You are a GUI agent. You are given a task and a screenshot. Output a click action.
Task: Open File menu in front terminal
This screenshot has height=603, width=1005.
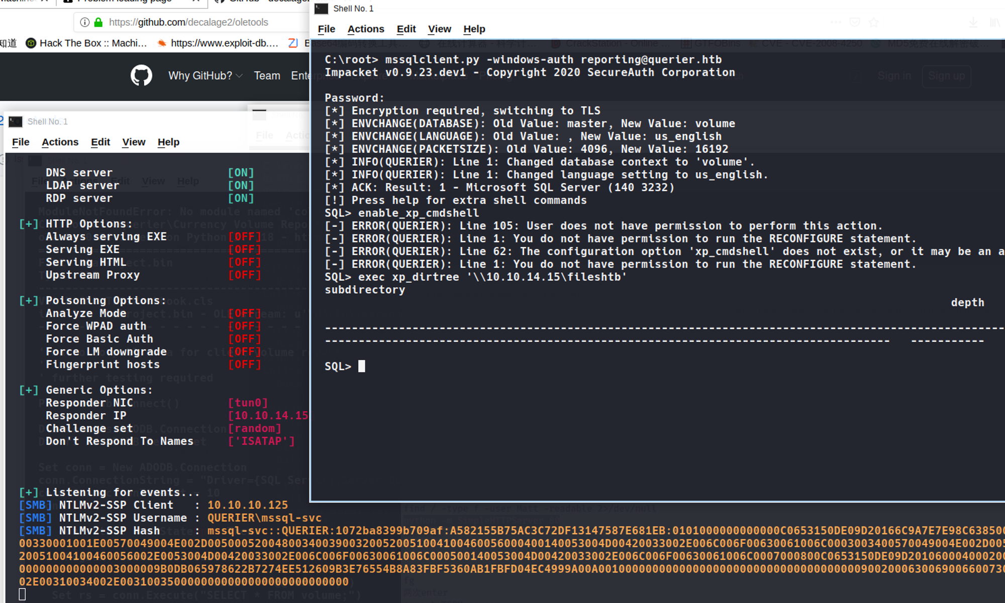pyautogui.click(x=326, y=29)
